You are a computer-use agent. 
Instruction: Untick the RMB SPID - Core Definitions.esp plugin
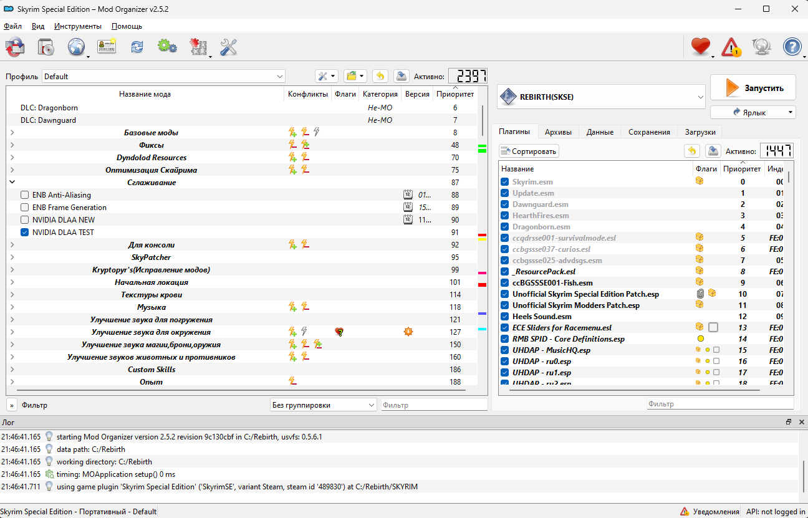tap(505, 339)
